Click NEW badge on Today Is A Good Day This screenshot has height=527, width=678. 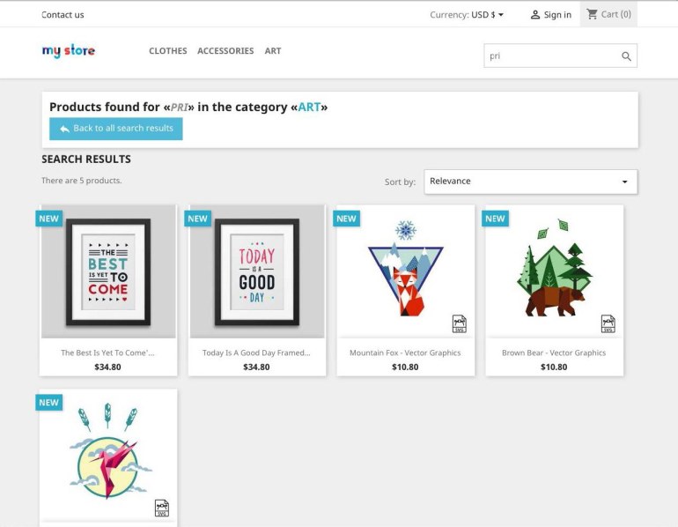coord(197,219)
